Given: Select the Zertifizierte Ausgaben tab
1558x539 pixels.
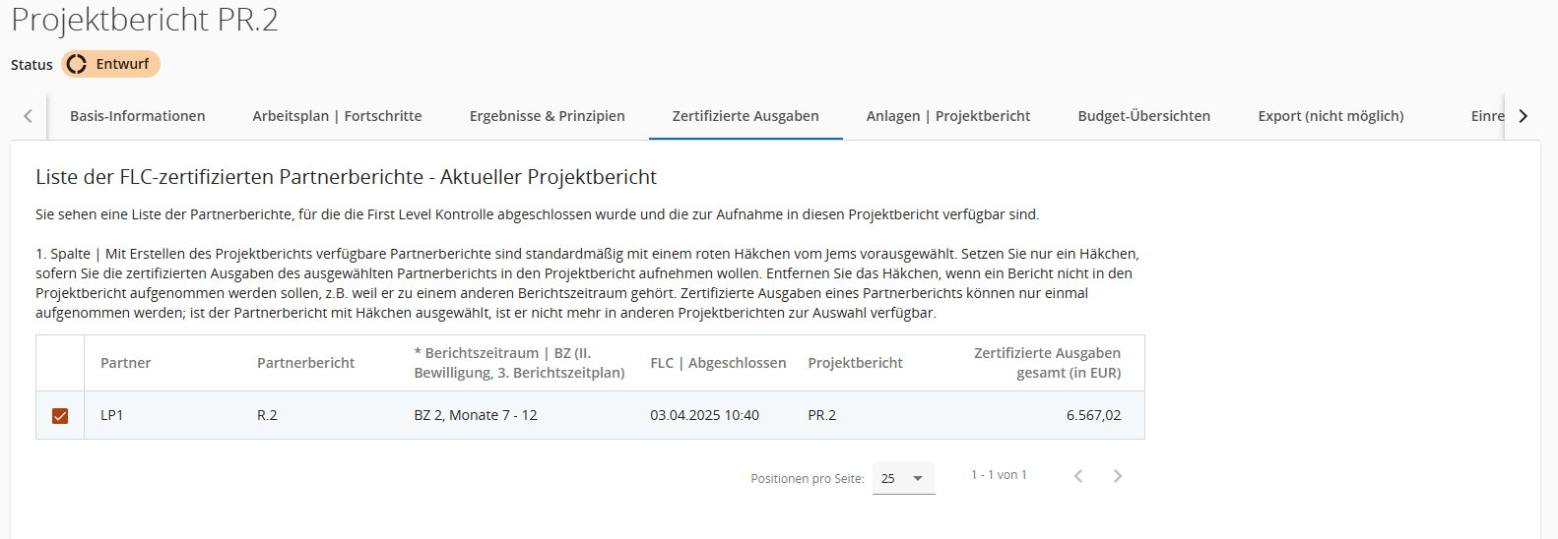Looking at the screenshot, I should [x=746, y=116].
